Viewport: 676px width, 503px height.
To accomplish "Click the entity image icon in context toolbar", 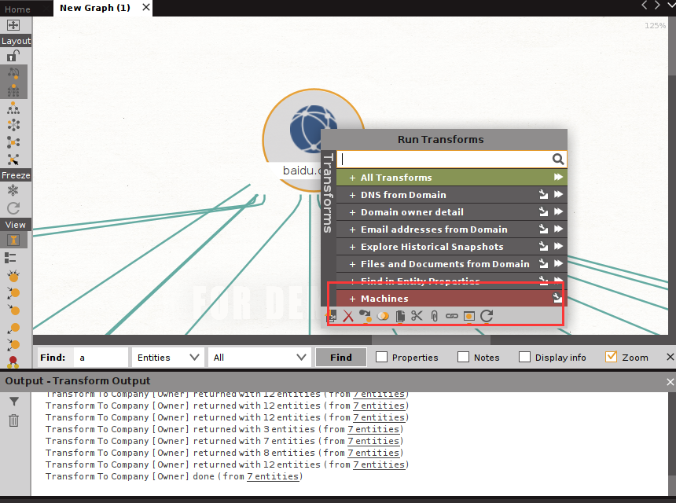I will (469, 317).
